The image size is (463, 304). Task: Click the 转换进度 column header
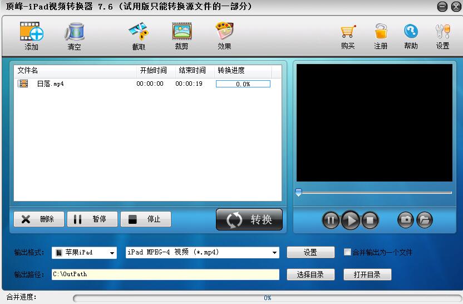(243, 70)
